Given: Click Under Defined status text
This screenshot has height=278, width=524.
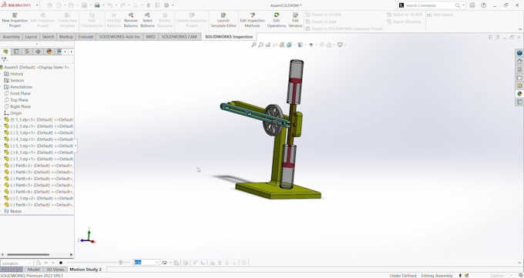Looking at the screenshot, I should pos(403,276).
